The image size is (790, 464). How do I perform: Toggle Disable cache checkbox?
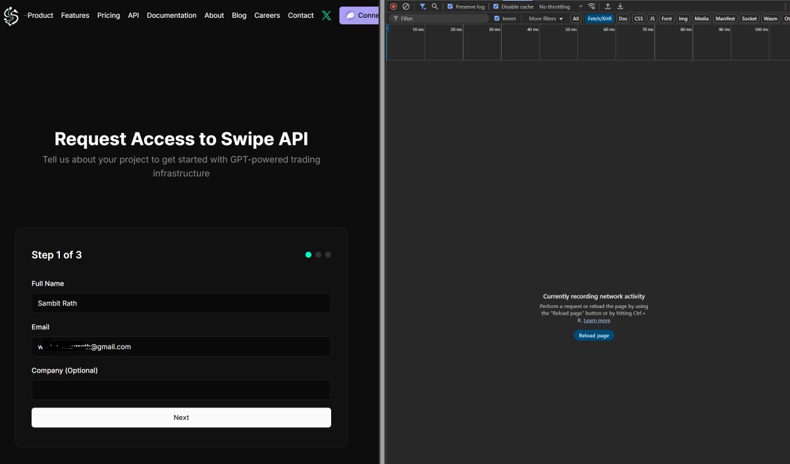(x=496, y=7)
